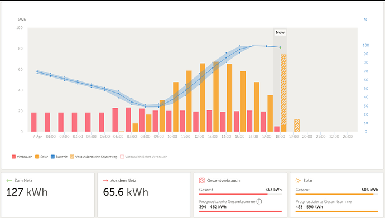Click the 483 - 590 kWh forecast text
Image resolution: width=385 pixels, height=218 pixels.
tap(309, 207)
